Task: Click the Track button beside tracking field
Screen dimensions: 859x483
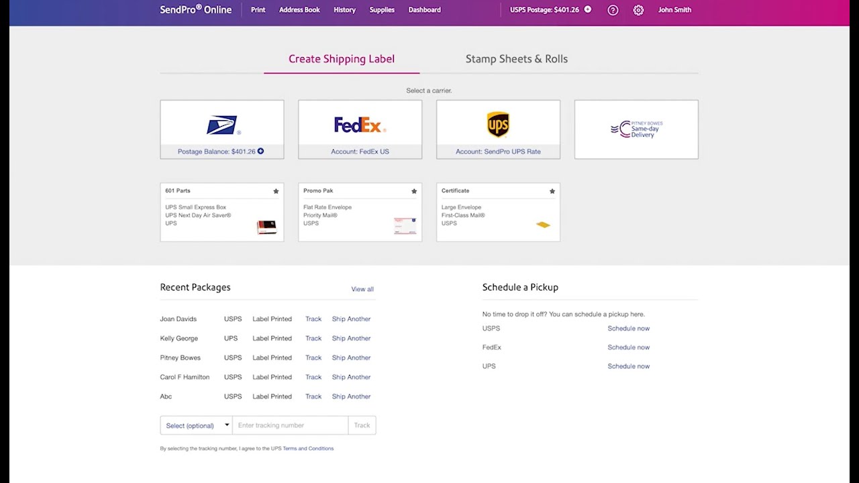Action: pyautogui.click(x=362, y=425)
